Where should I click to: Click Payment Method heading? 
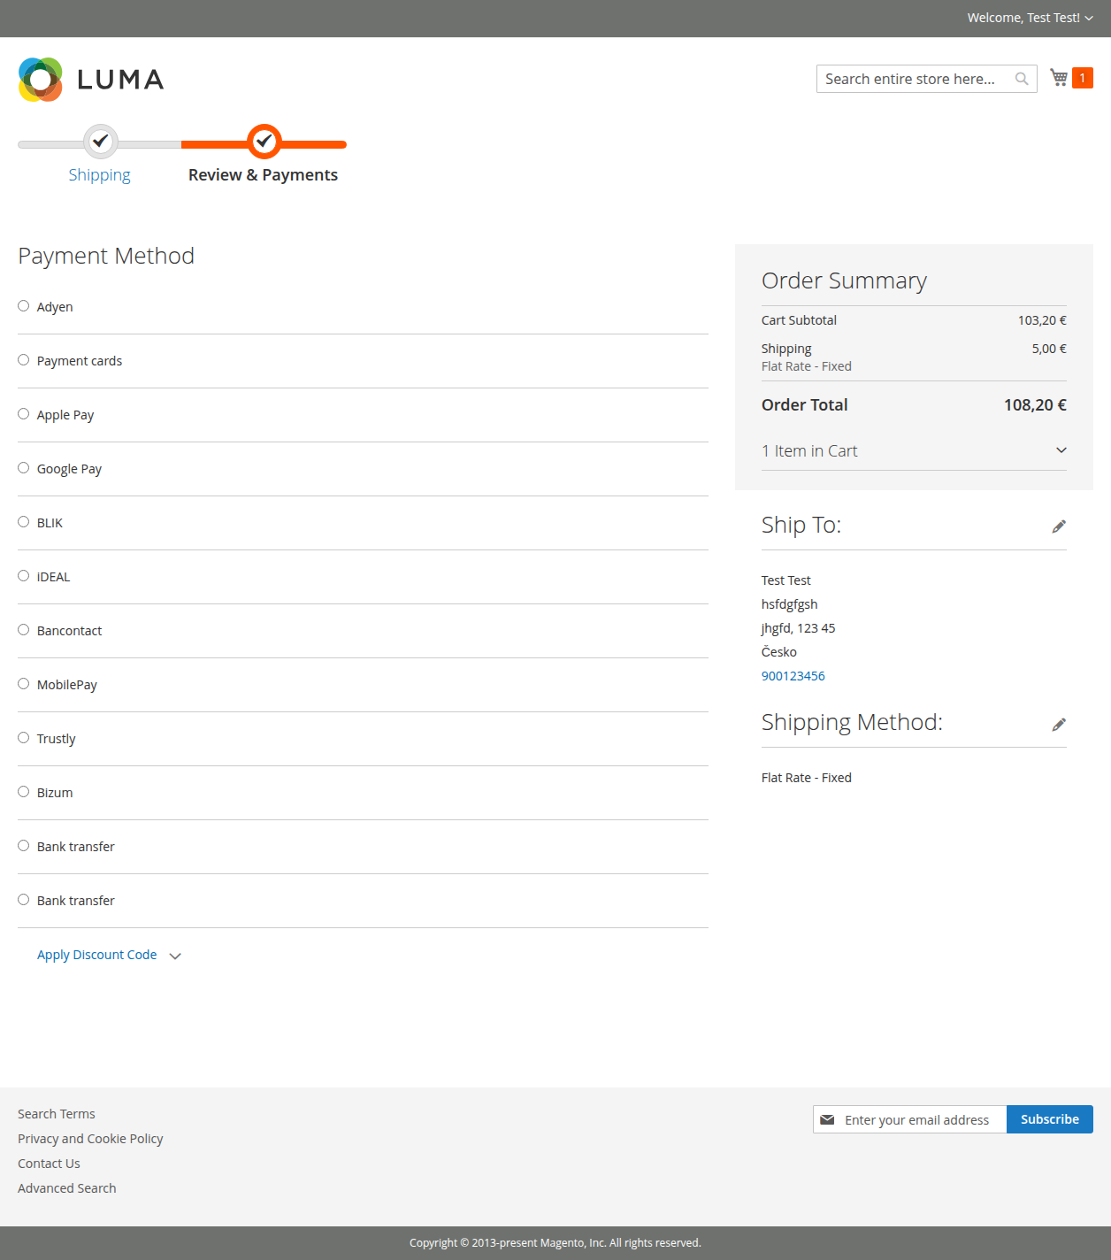click(x=106, y=256)
